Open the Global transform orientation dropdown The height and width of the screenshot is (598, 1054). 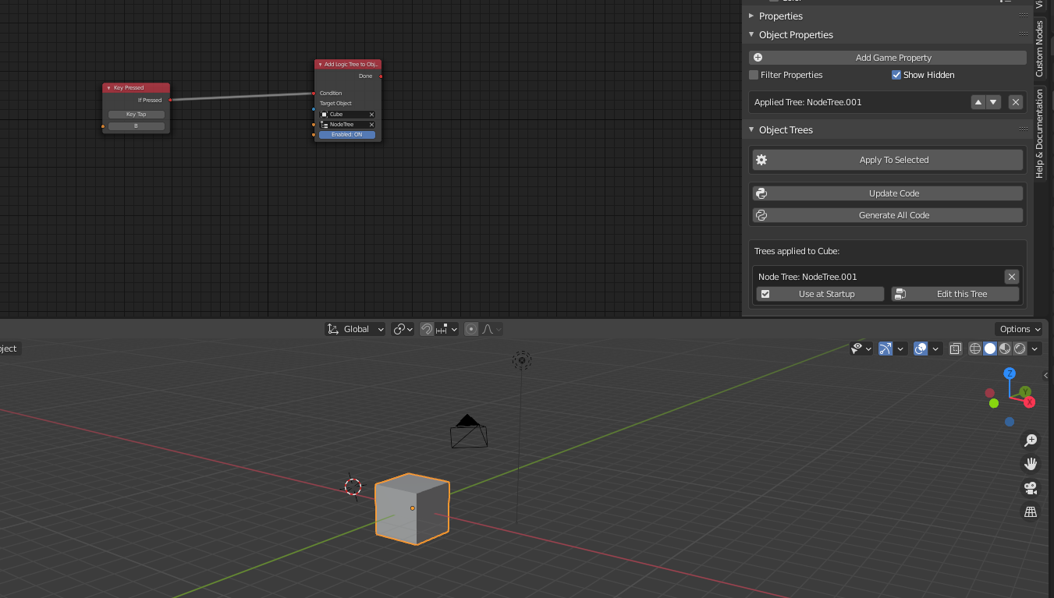pyautogui.click(x=356, y=329)
